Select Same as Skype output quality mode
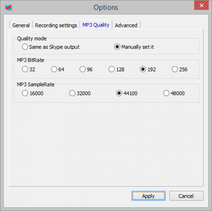The image size is (212, 211). click(25, 47)
